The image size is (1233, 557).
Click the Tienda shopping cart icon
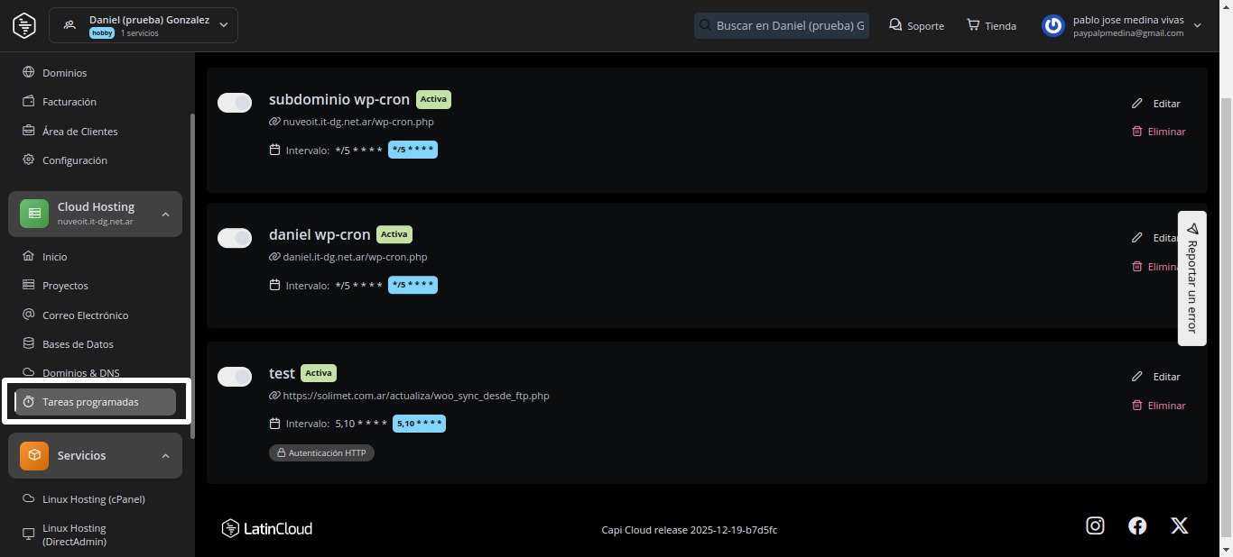point(973,25)
